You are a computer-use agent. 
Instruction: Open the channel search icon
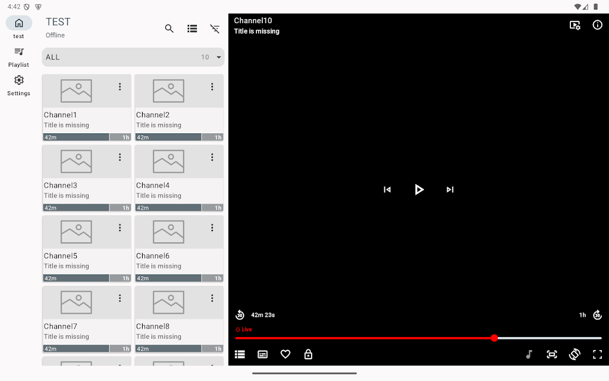coord(169,29)
